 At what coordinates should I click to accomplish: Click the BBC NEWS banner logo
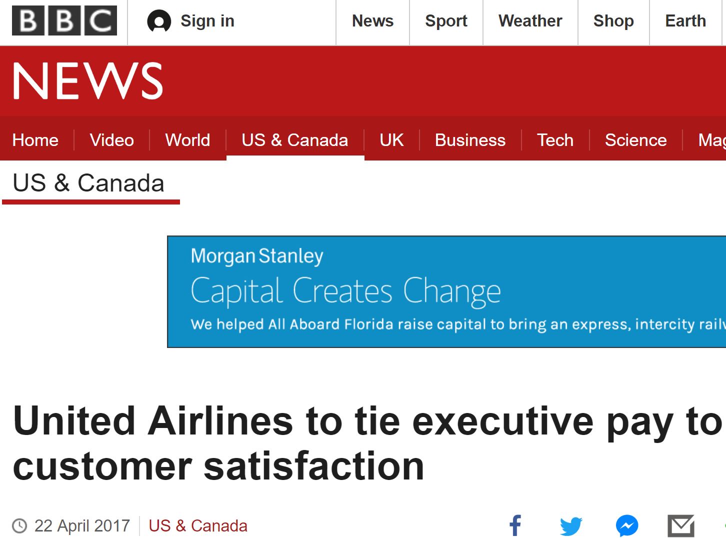pyautogui.click(x=88, y=81)
